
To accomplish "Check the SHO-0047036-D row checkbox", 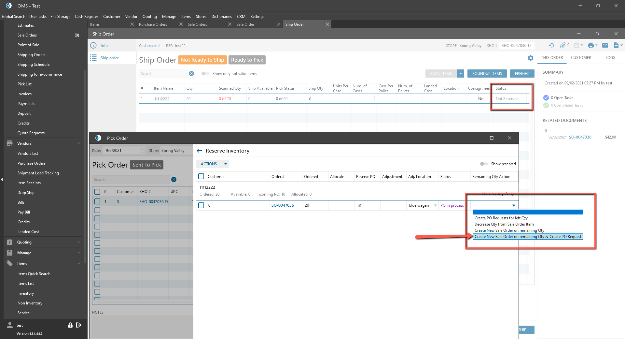I will (x=97, y=201).
